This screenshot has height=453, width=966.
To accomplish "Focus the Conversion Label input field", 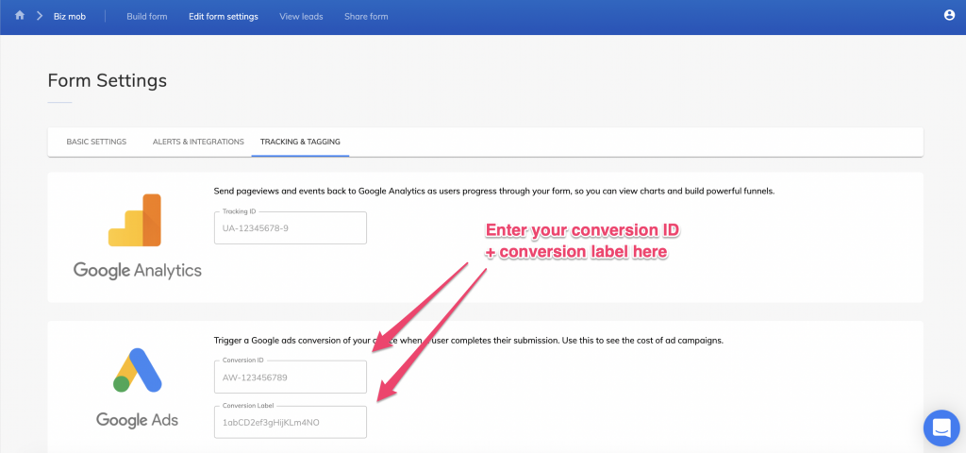I will (x=291, y=422).
